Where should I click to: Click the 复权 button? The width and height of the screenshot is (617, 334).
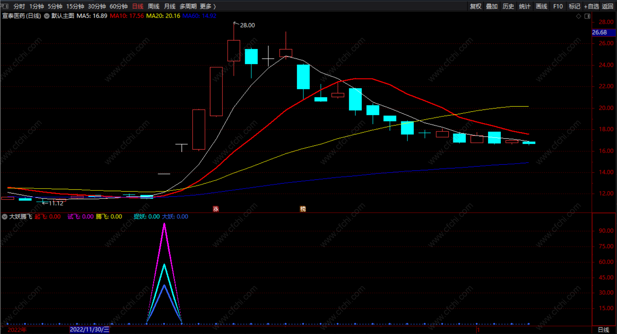(x=476, y=6)
